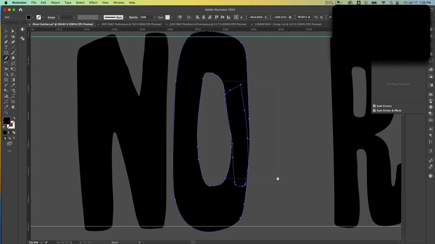Select the Rotate tool
The height and width of the screenshot is (244, 435).
coord(6,63)
